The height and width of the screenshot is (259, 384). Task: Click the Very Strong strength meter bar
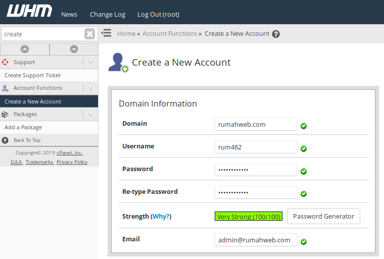249,216
